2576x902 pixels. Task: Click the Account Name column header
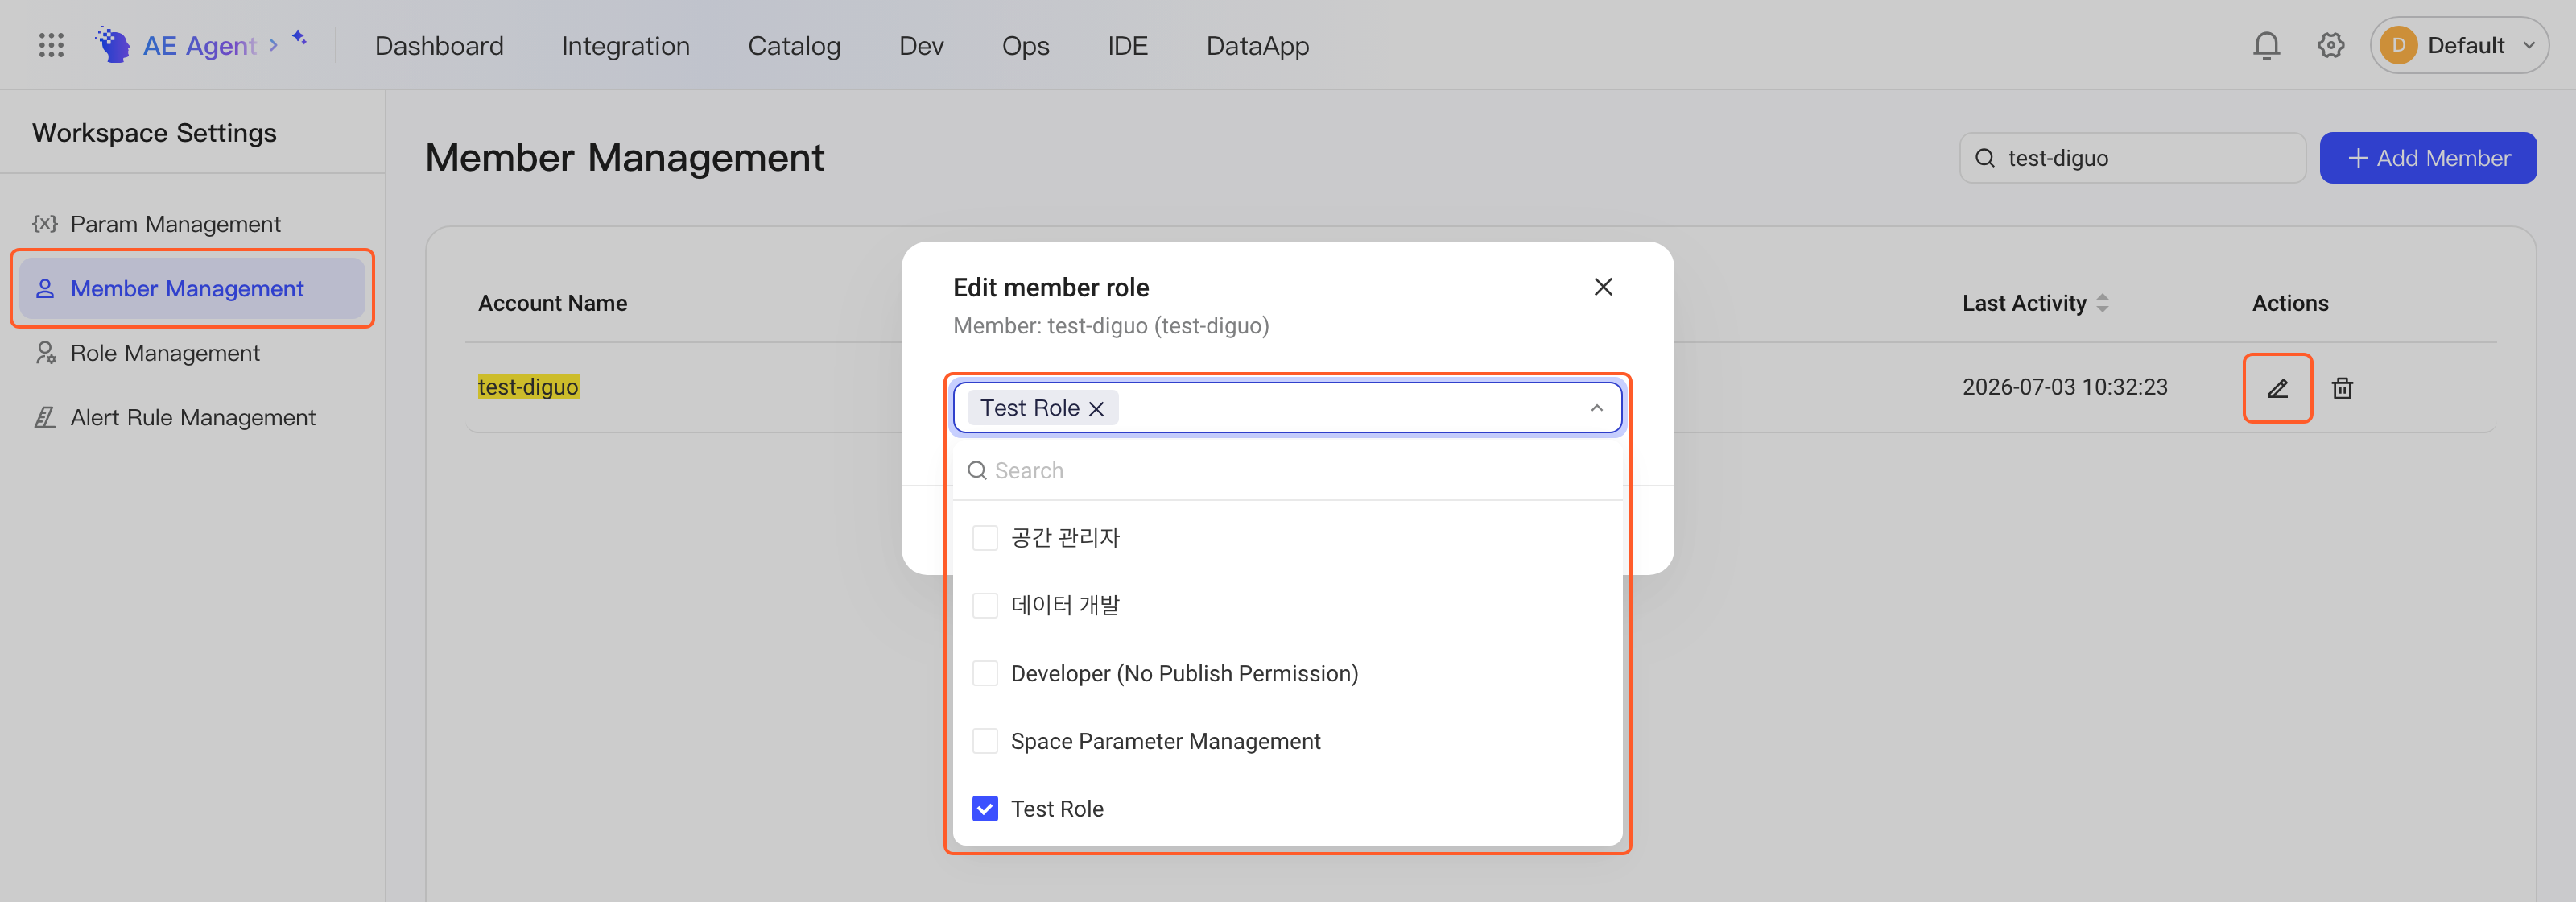click(x=552, y=303)
